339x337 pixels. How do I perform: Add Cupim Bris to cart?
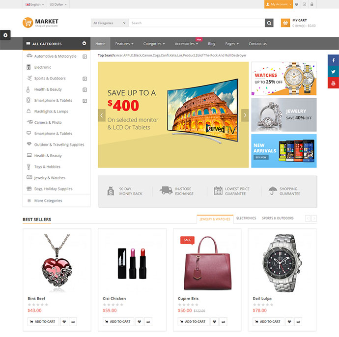point(193,322)
